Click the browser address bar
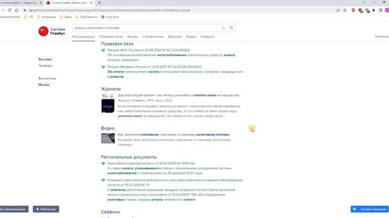This screenshot has width=389, height=218. click(179, 10)
